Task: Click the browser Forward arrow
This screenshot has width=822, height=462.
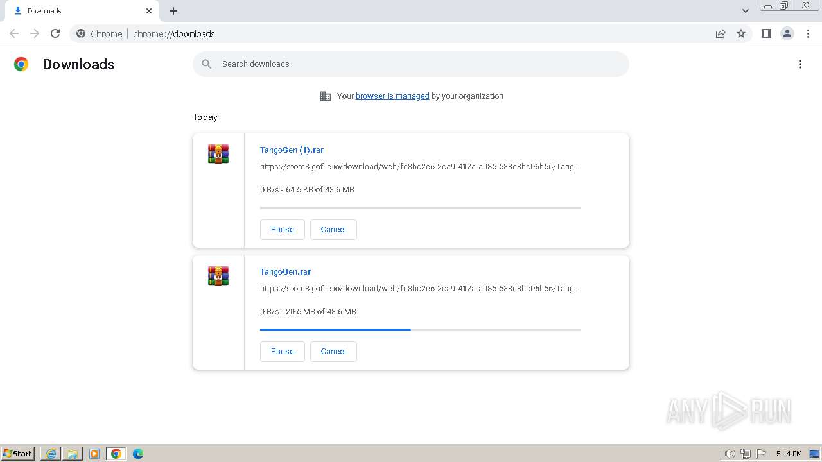Action: [35, 33]
